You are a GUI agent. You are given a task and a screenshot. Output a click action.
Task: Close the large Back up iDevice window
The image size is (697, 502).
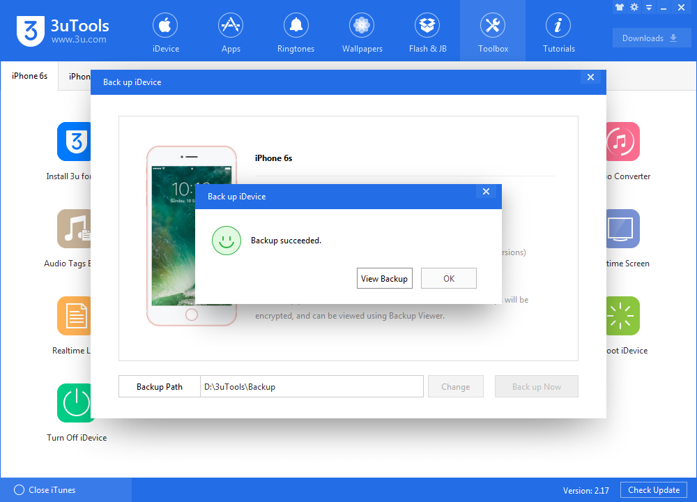[x=590, y=77]
